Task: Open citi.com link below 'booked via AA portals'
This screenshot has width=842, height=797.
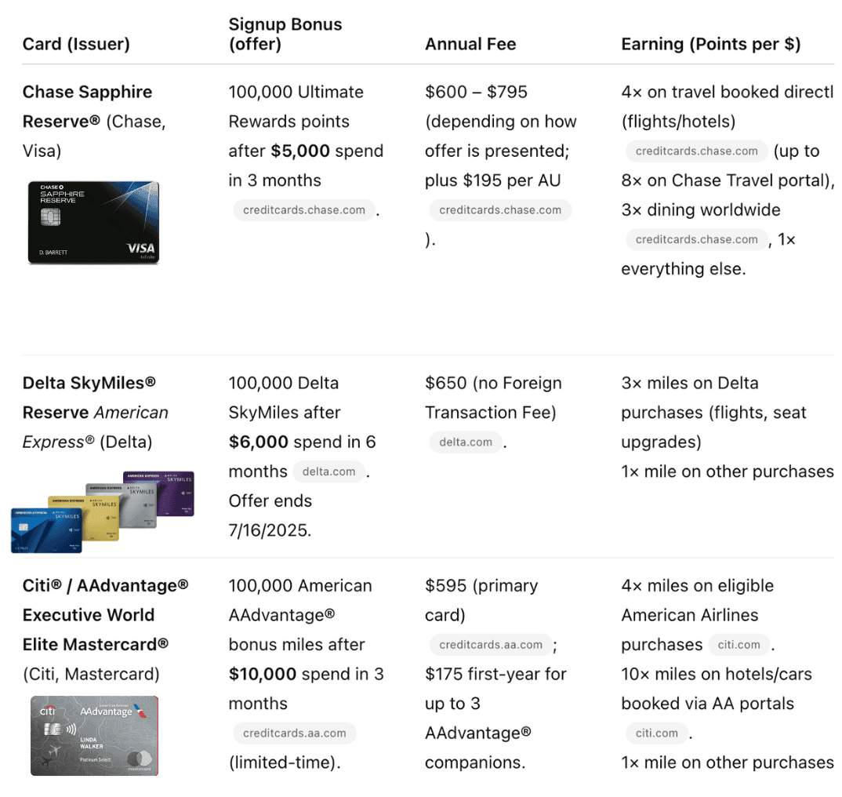Action: (656, 733)
